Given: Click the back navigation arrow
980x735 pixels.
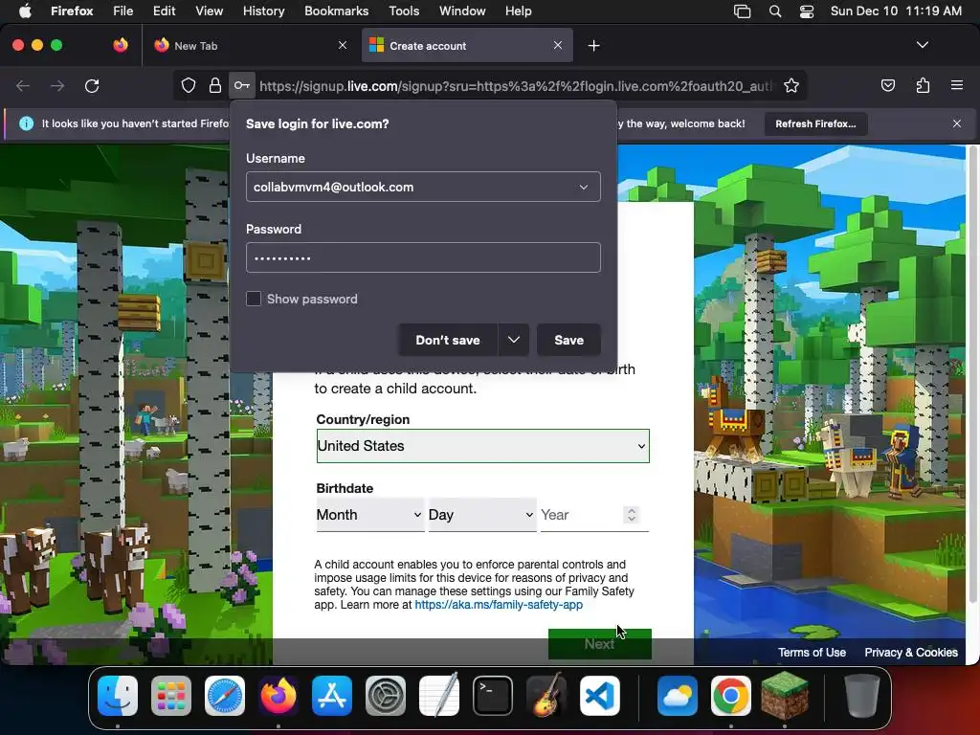Looking at the screenshot, I should click(x=23, y=85).
